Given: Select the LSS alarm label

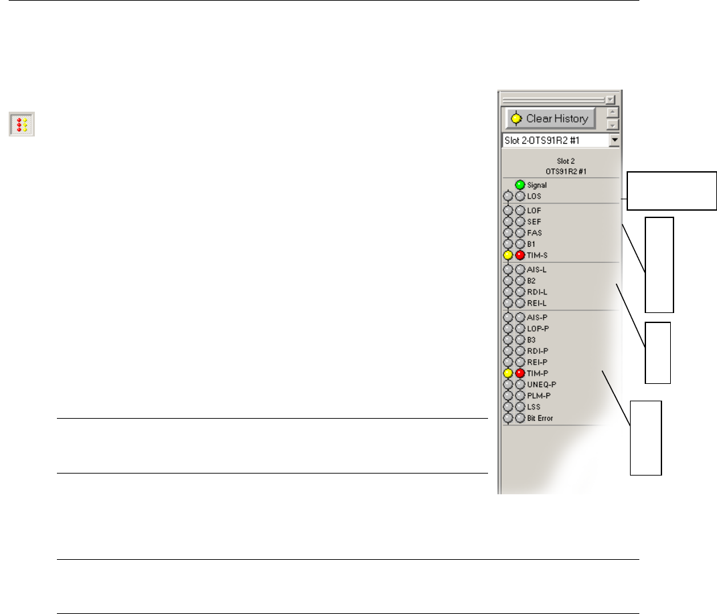Looking at the screenshot, I should click(534, 407).
